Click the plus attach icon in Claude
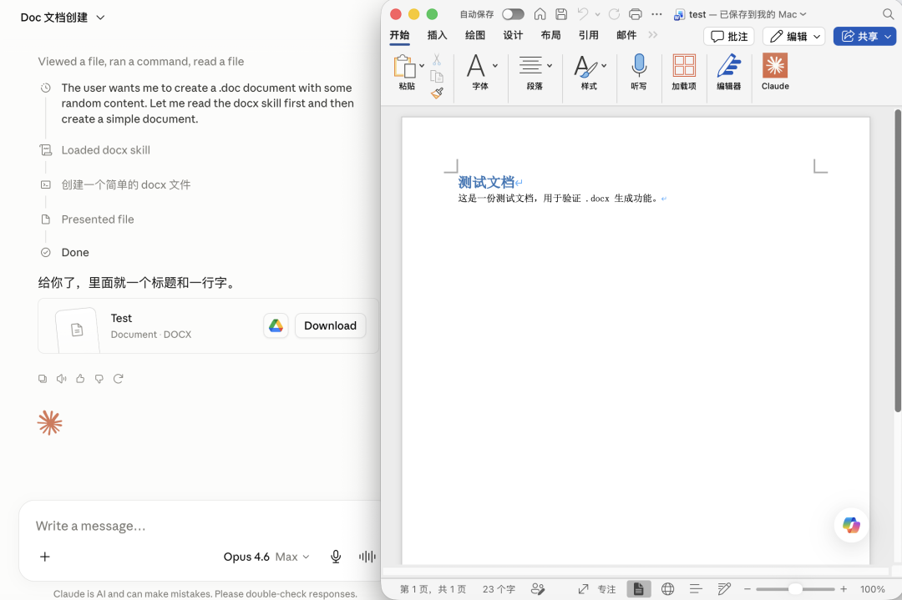Image resolution: width=902 pixels, height=600 pixels. pos(45,557)
